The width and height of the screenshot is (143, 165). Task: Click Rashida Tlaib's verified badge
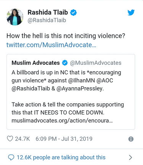coord(73,13)
